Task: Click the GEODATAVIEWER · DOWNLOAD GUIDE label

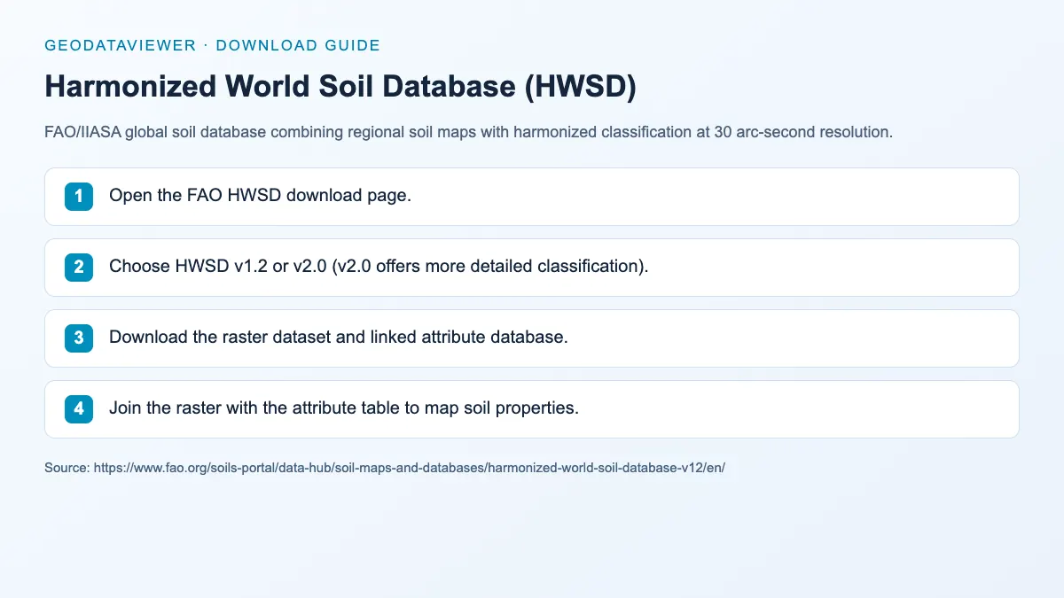Action: (x=212, y=45)
